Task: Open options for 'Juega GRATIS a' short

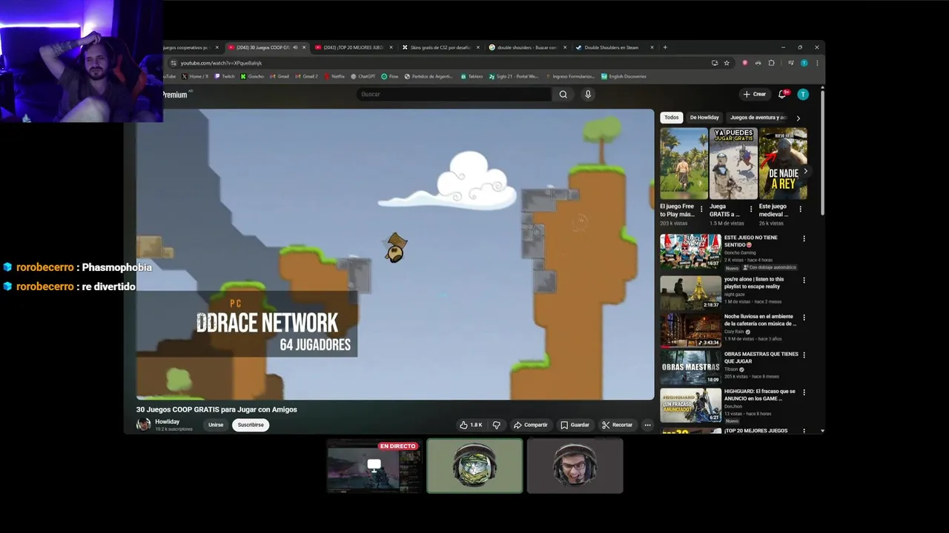Action: 750,209
